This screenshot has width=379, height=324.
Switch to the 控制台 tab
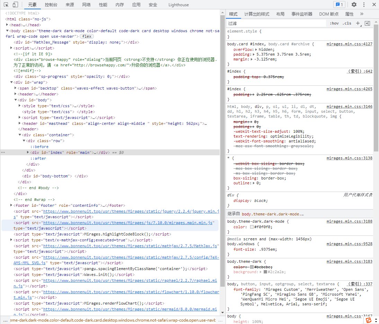pyautogui.click(x=51, y=4)
